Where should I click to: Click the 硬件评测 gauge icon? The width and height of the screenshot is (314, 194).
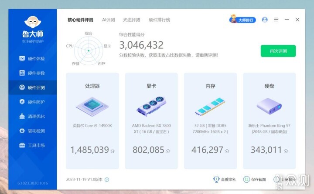click(x=22, y=87)
